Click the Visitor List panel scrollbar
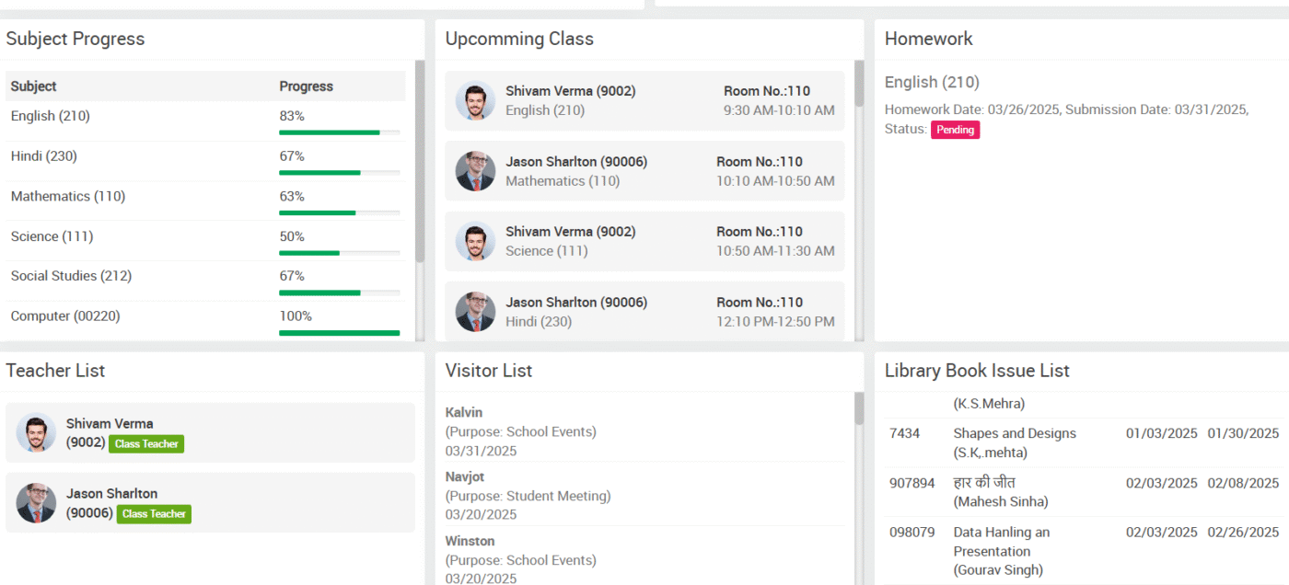1289x585 pixels. 859,408
